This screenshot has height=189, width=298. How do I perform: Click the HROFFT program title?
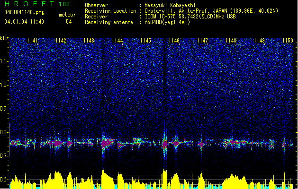(x=29, y=4)
